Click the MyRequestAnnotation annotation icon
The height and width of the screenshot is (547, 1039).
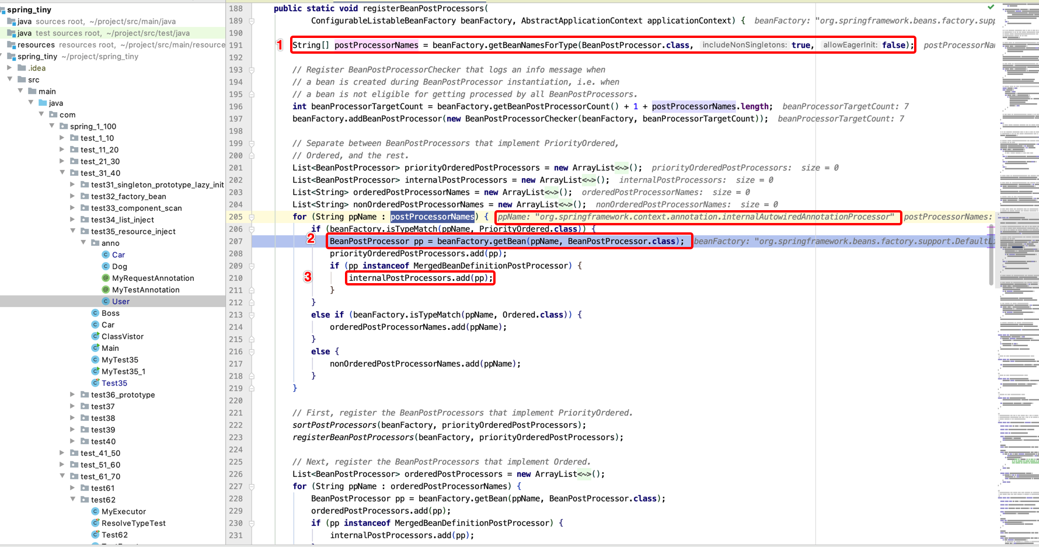pos(106,278)
